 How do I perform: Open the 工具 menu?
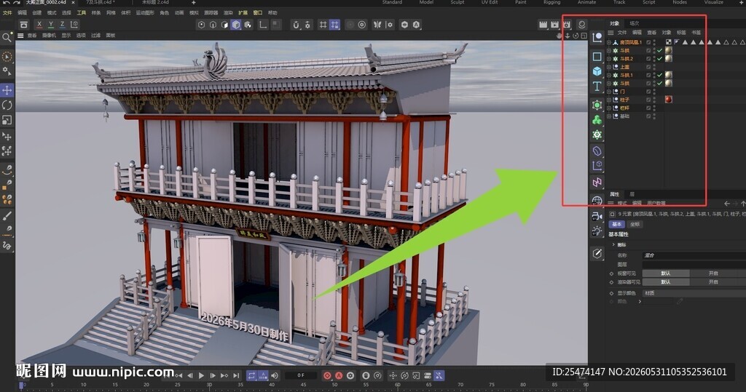(x=82, y=13)
